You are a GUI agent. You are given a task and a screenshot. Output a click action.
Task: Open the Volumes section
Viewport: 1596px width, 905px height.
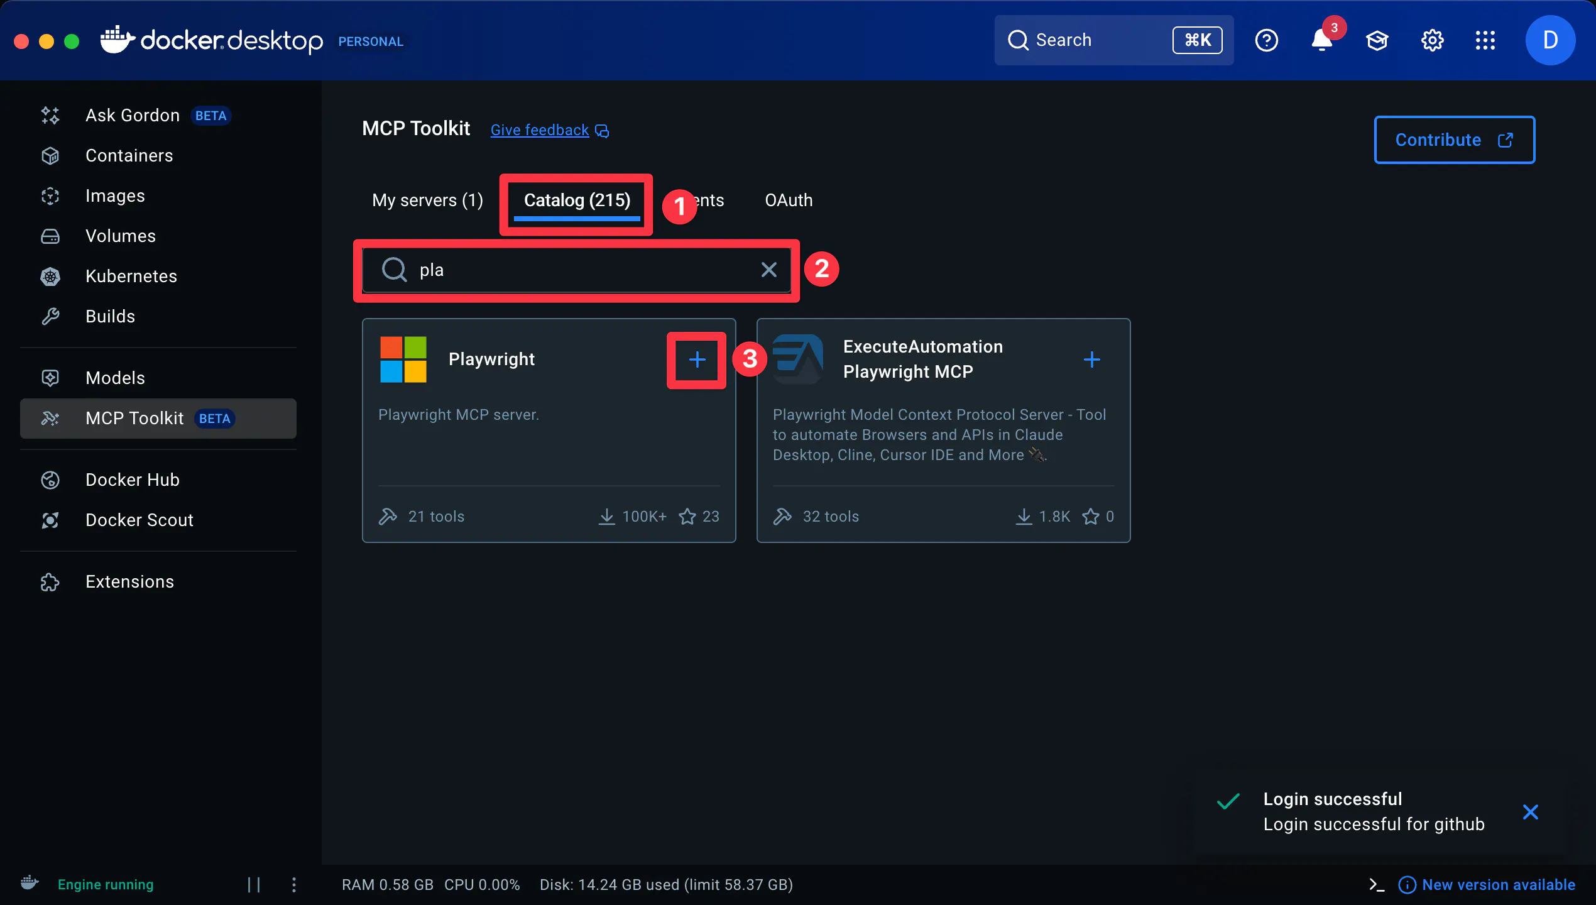coord(157,236)
